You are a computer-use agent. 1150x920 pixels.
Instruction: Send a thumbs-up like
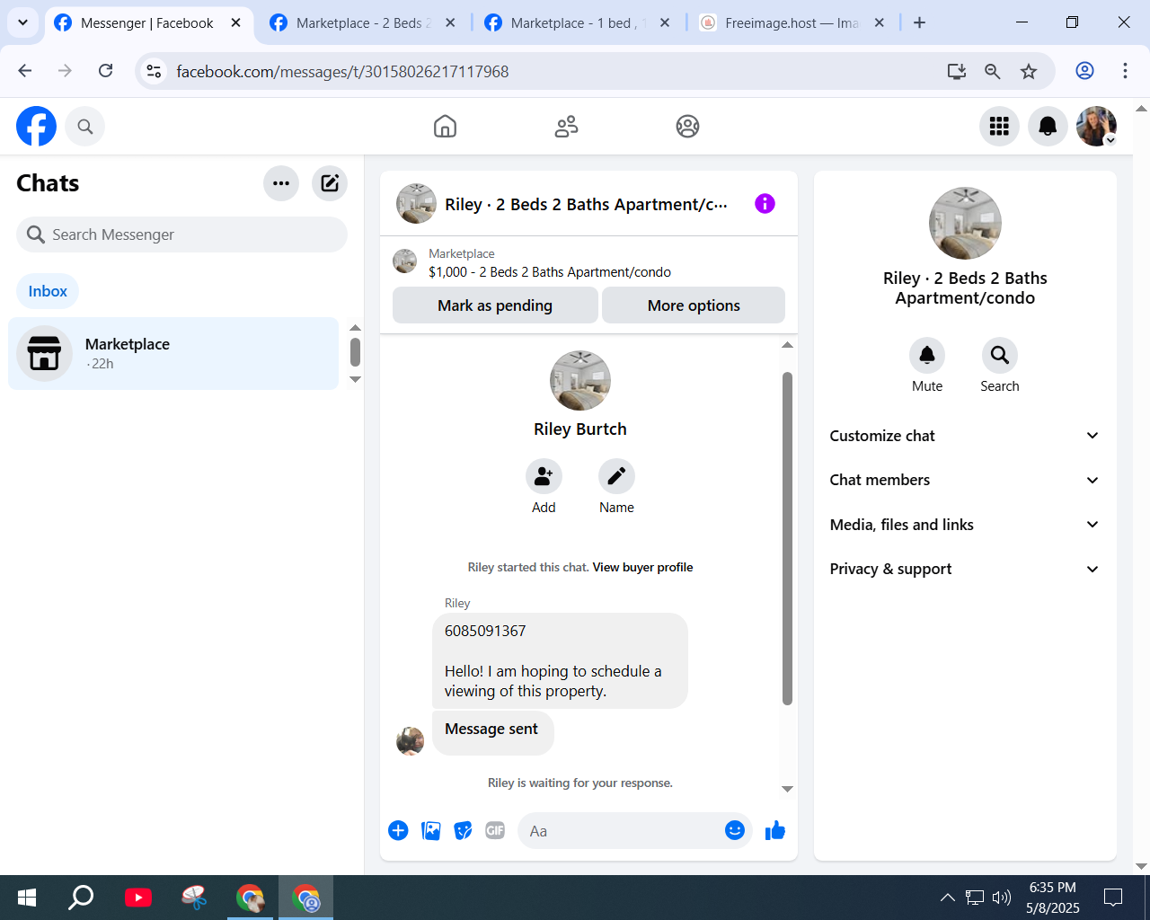coord(775,831)
